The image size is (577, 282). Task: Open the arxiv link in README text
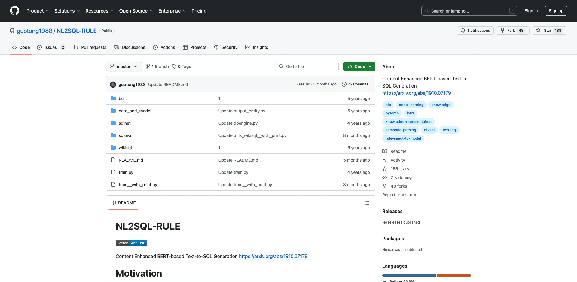pyautogui.click(x=273, y=256)
